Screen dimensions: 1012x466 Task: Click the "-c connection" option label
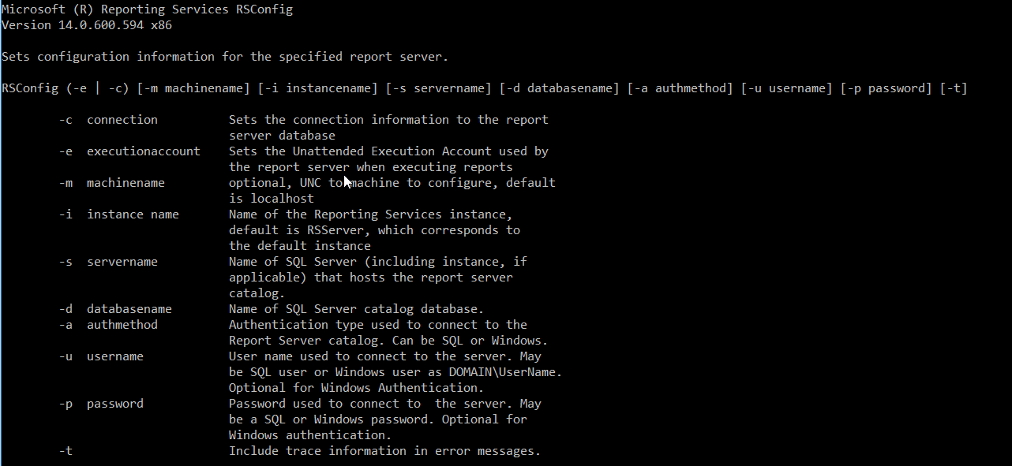point(108,120)
